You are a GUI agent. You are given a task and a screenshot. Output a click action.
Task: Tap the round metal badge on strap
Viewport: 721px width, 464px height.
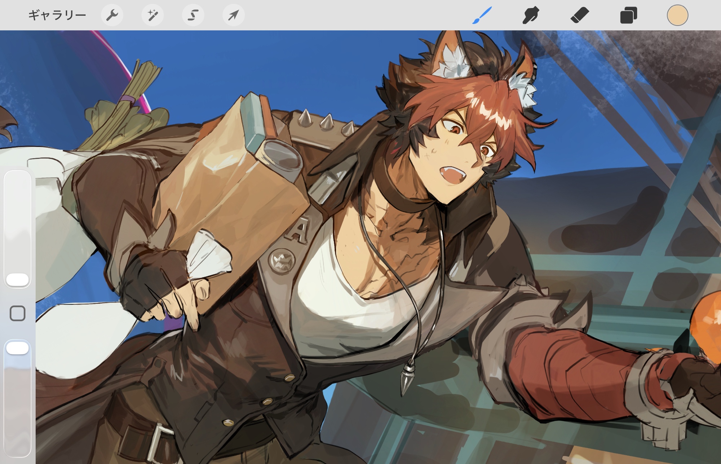click(x=282, y=261)
